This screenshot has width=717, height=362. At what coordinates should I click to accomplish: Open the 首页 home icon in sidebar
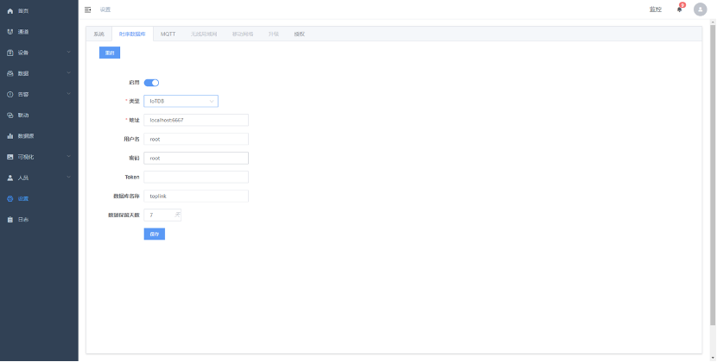click(10, 11)
